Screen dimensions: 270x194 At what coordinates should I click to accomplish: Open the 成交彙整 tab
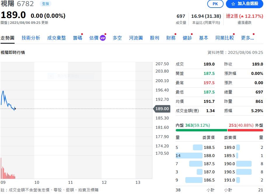56,38
